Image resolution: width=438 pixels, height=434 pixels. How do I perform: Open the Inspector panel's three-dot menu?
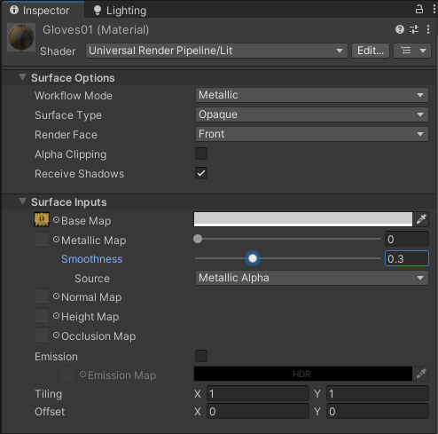pos(434,9)
